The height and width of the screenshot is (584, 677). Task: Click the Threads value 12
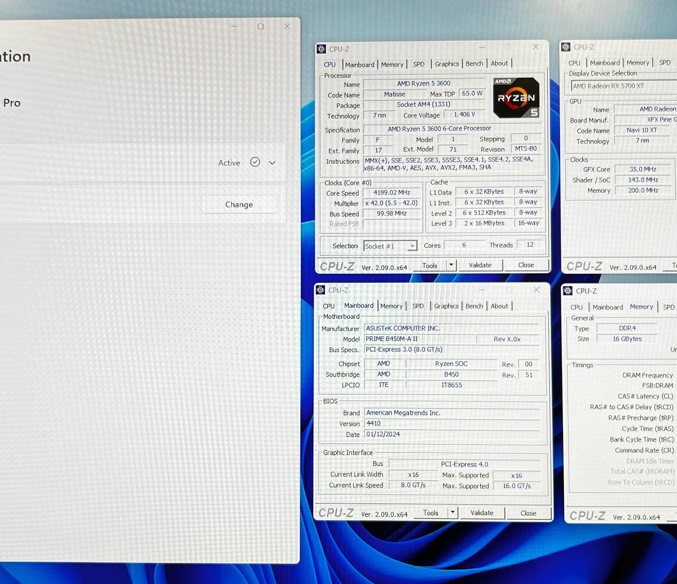(x=530, y=244)
